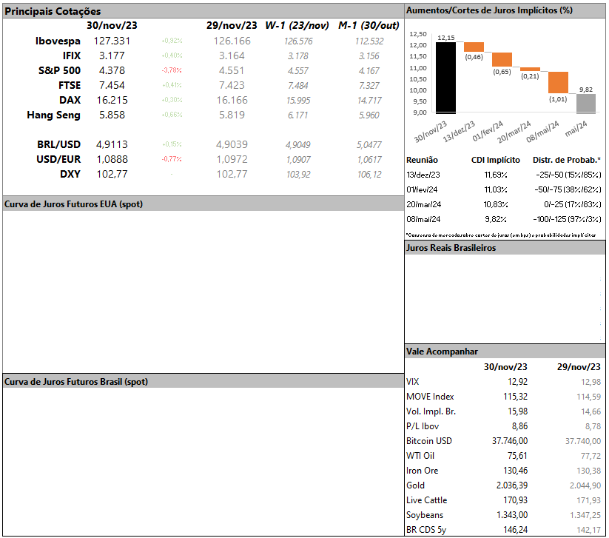Viewport: 609px width, 538px height.
Task: Click the red -3,78% change for S&P 500
Action: pyautogui.click(x=172, y=71)
